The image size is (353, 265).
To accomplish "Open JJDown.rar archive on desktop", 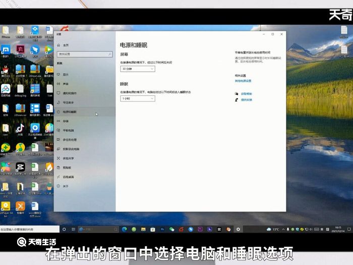I will click(20, 110).
